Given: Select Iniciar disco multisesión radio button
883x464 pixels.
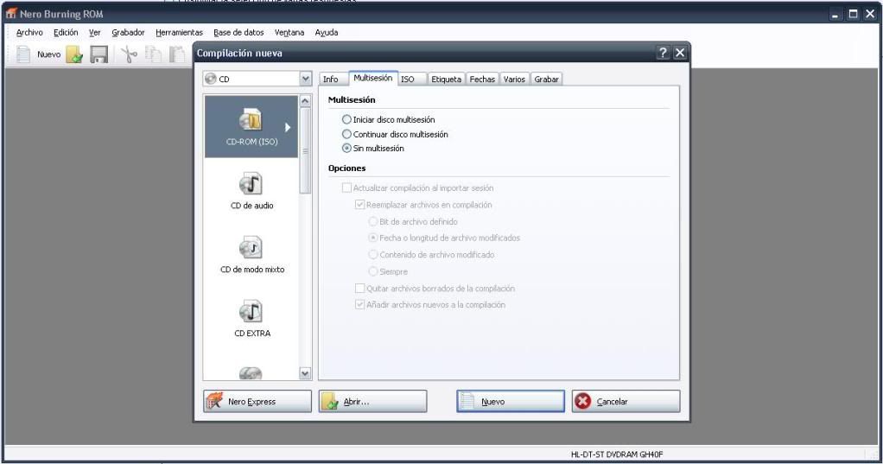Looking at the screenshot, I should pyautogui.click(x=347, y=120).
